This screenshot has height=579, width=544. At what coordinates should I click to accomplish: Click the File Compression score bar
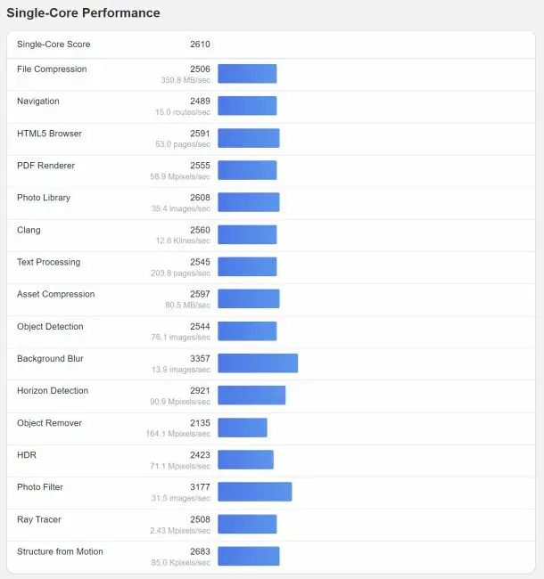(247, 73)
